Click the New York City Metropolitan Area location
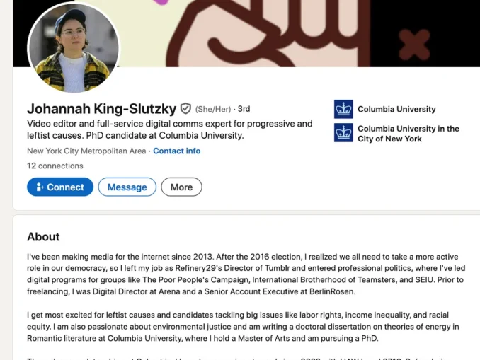 pyautogui.click(x=86, y=151)
